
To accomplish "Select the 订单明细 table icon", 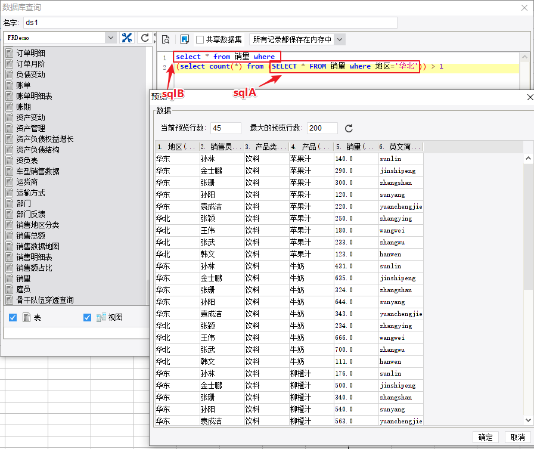I will [10, 53].
